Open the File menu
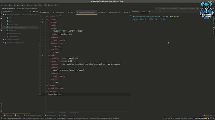This screenshot has height=120, width=215. coord(2,5)
